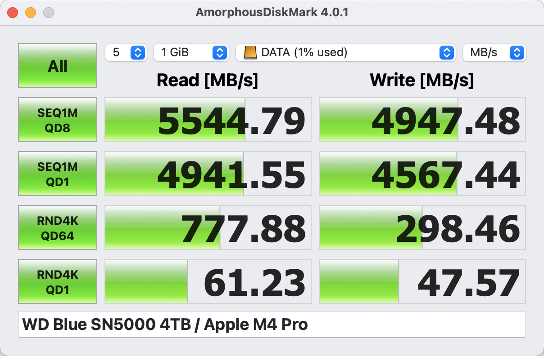This screenshot has width=544, height=356.
Task: Close the AmorphousDiskMark window
Action: 13,13
